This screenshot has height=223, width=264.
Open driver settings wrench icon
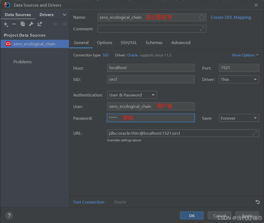[x=31, y=24]
